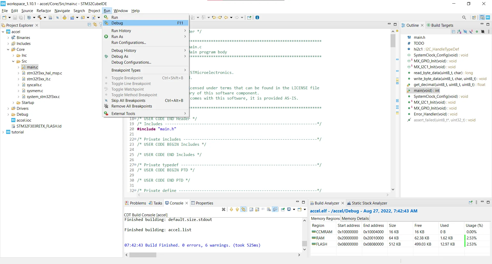
Task: Click the device configuration tool (gear) toolbar icon
Action: point(65,17)
